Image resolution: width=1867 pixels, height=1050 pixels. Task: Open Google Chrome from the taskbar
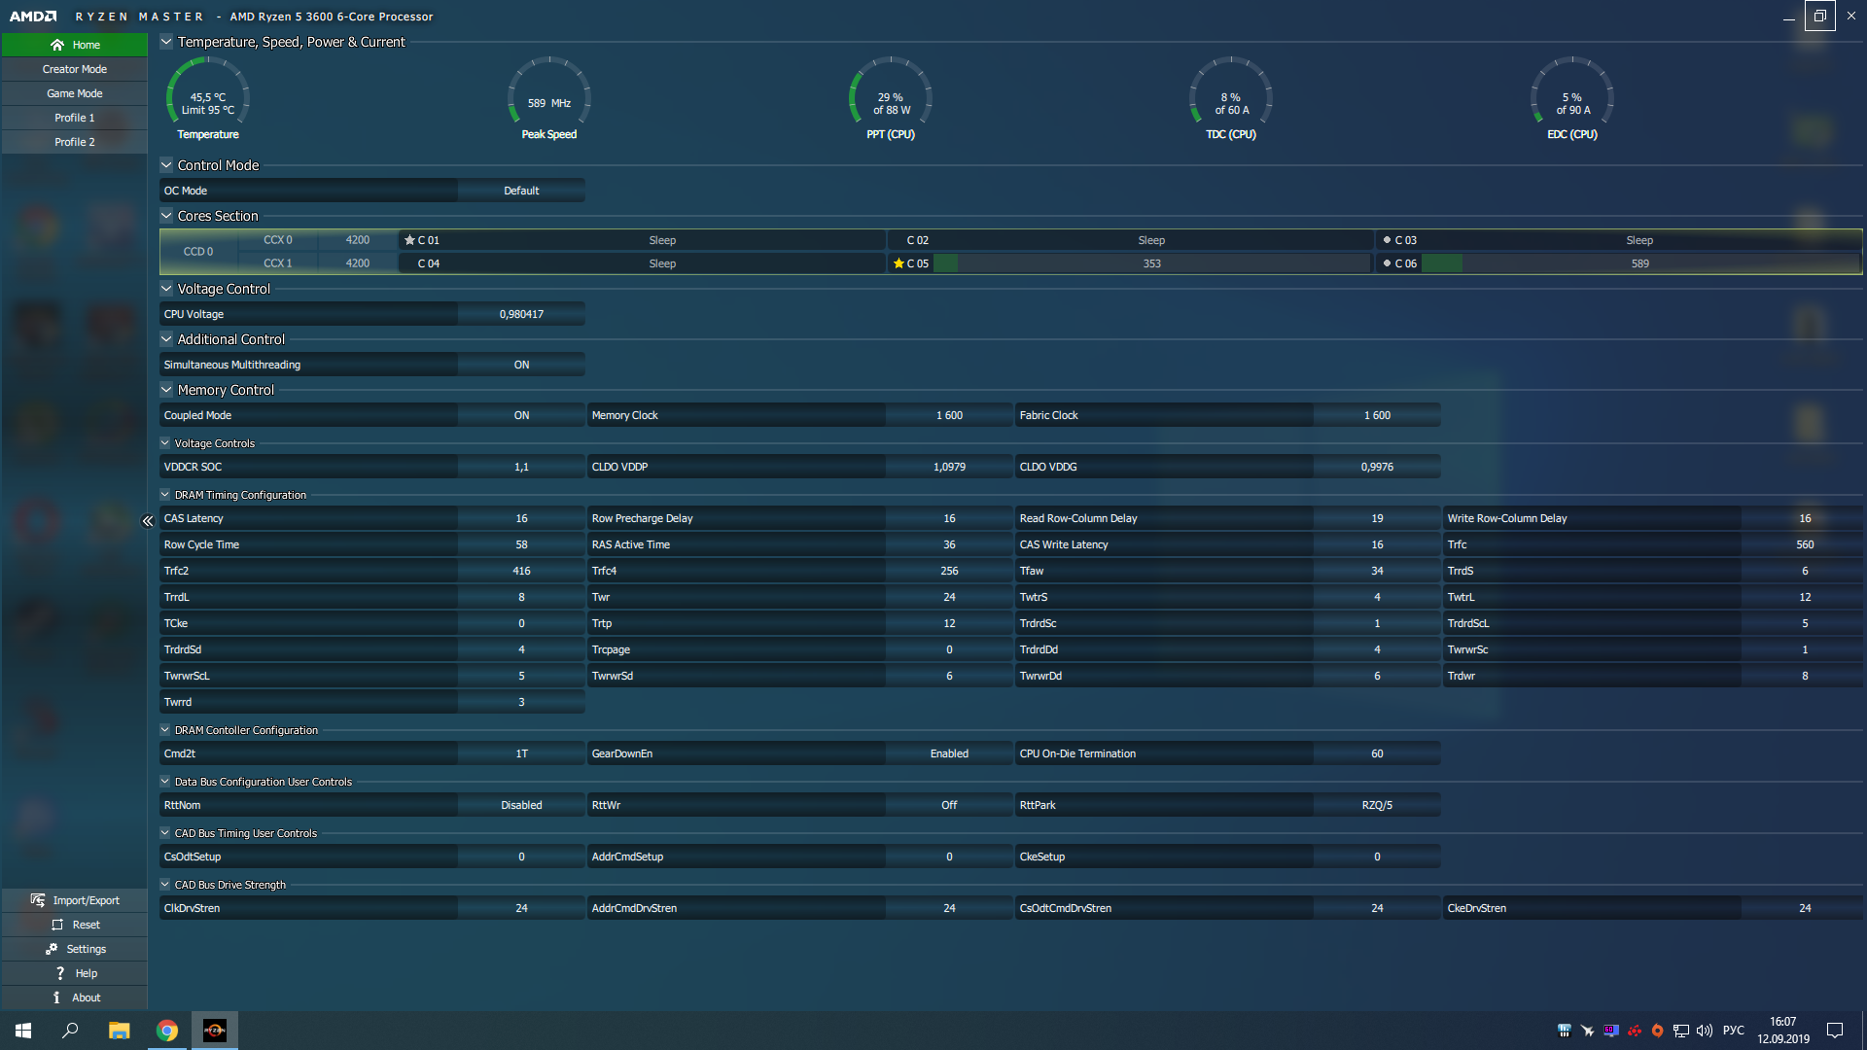click(x=167, y=1031)
